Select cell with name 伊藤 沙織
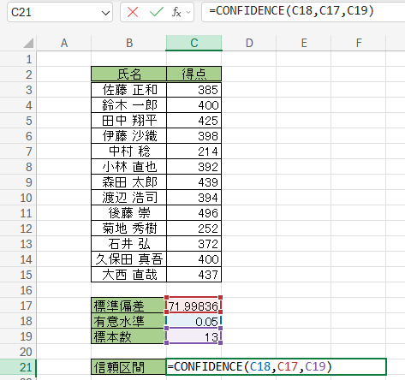405x380 pixels. tap(128, 136)
